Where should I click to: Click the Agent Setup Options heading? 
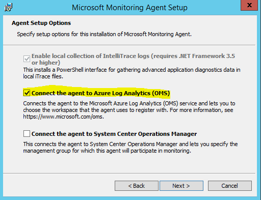click(41, 23)
